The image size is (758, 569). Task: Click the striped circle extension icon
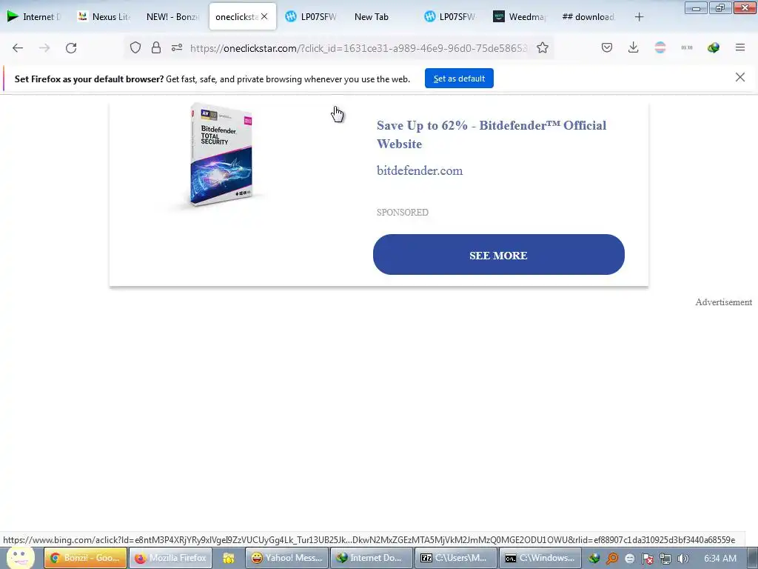pos(660,47)
